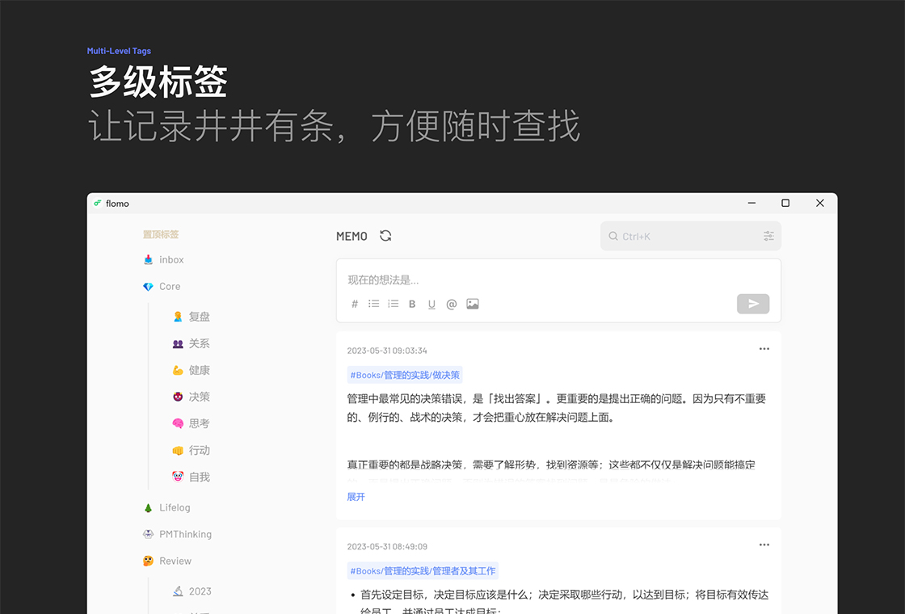The image size is (905, 614).
Task: Click 展开 to expand the memo
Action: point(356,496)
